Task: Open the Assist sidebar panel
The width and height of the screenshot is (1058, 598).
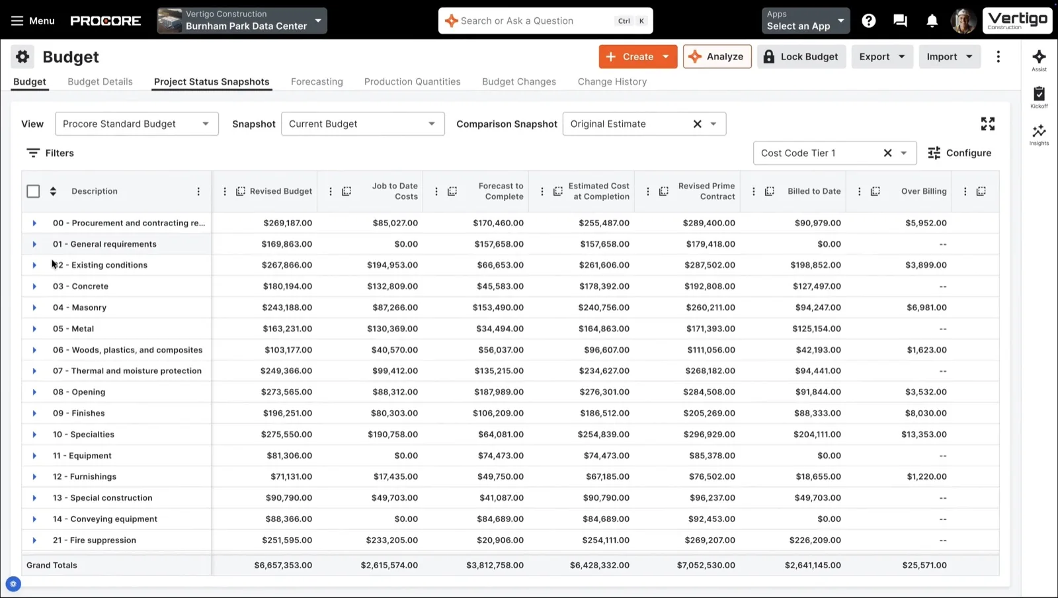Action: click(1039, 60)
